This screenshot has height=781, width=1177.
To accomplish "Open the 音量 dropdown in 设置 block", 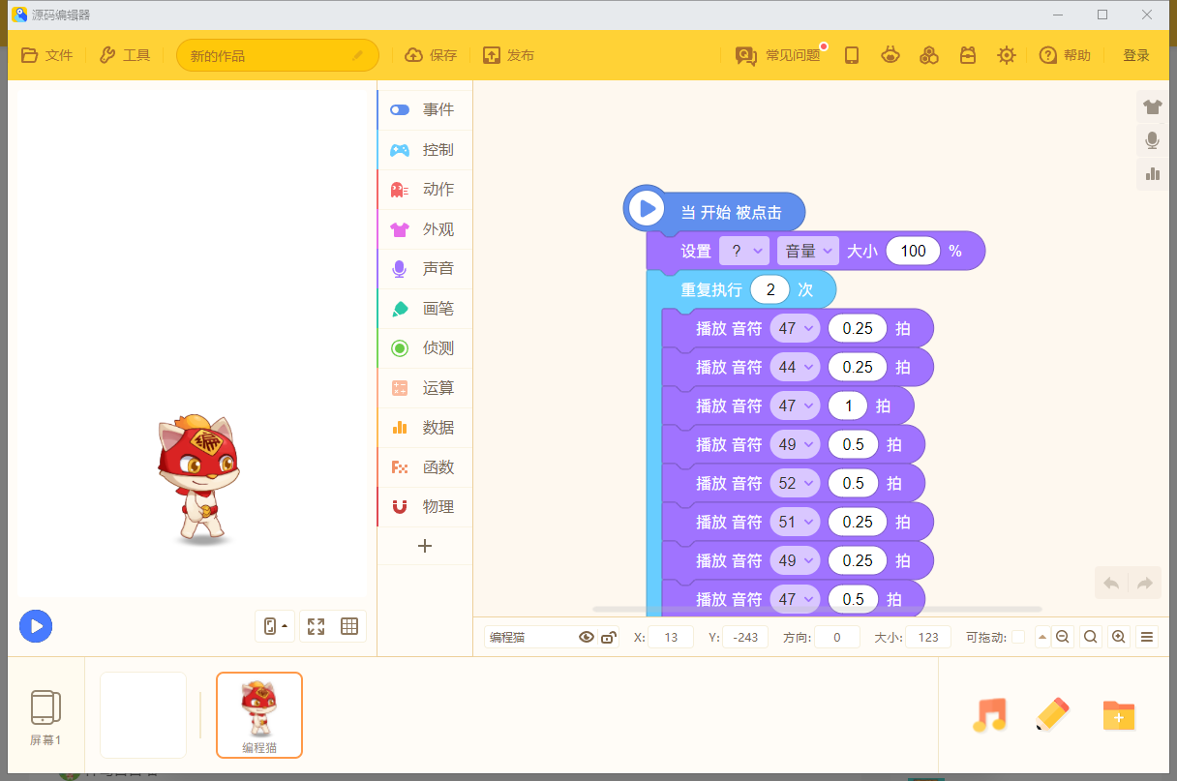I will coord(808,251).
